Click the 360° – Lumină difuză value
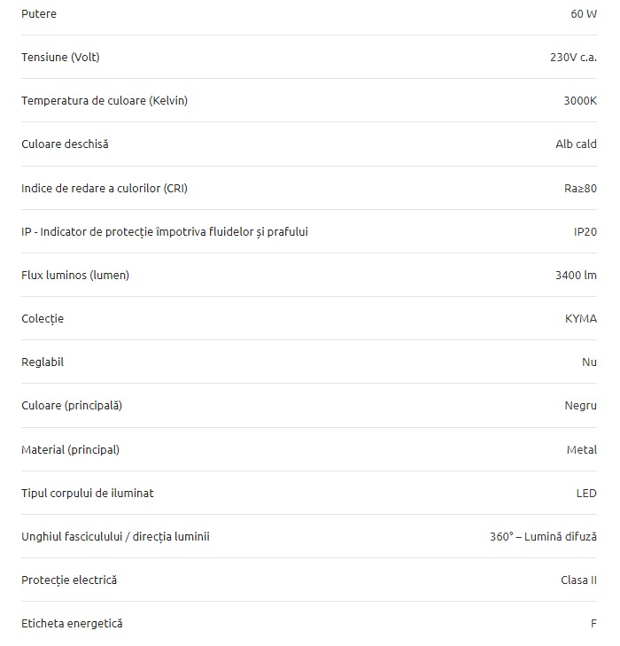The image size is (620, 646). click(x=543, y=536)
